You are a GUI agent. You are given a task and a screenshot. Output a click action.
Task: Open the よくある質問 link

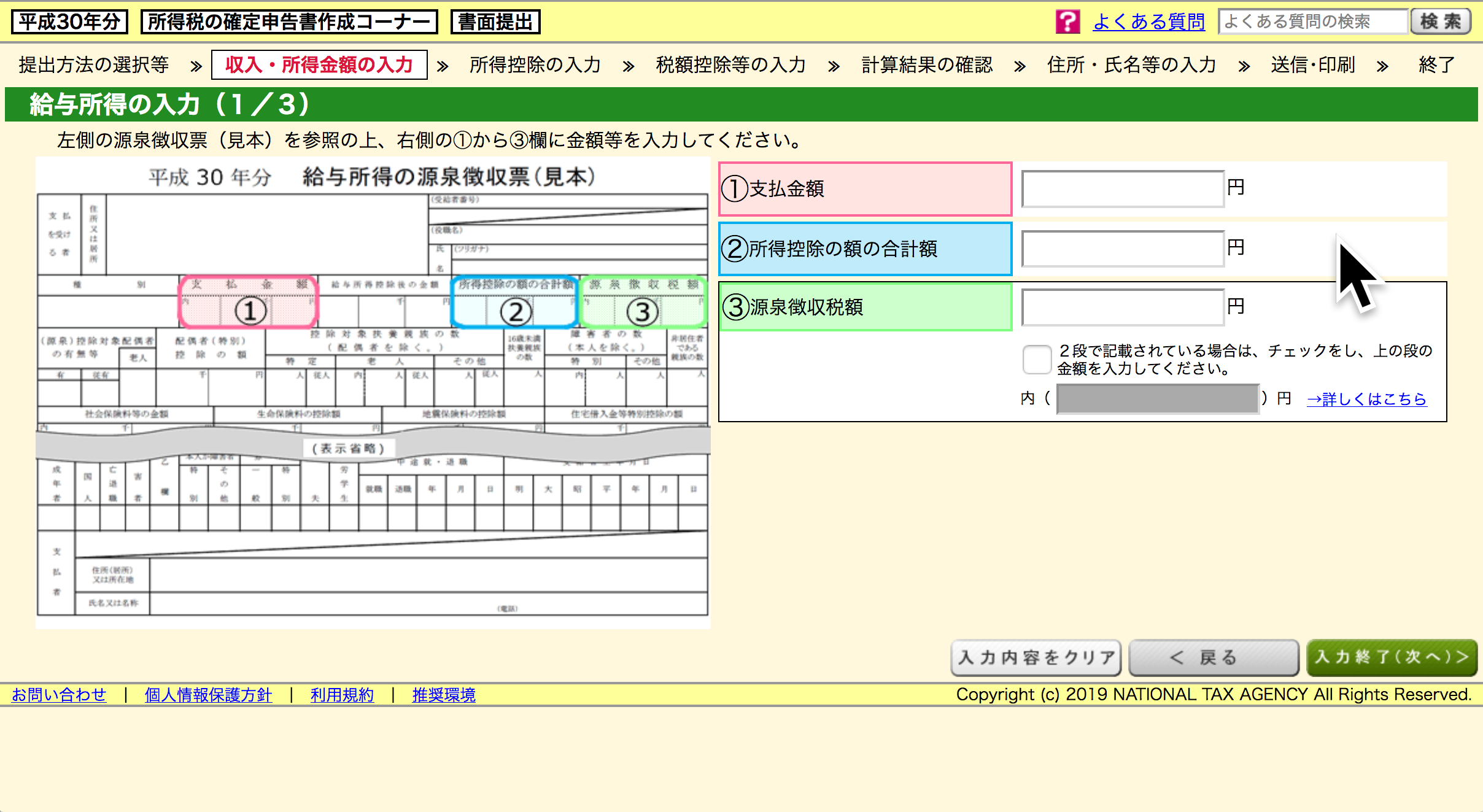(x=1148, y=22)
